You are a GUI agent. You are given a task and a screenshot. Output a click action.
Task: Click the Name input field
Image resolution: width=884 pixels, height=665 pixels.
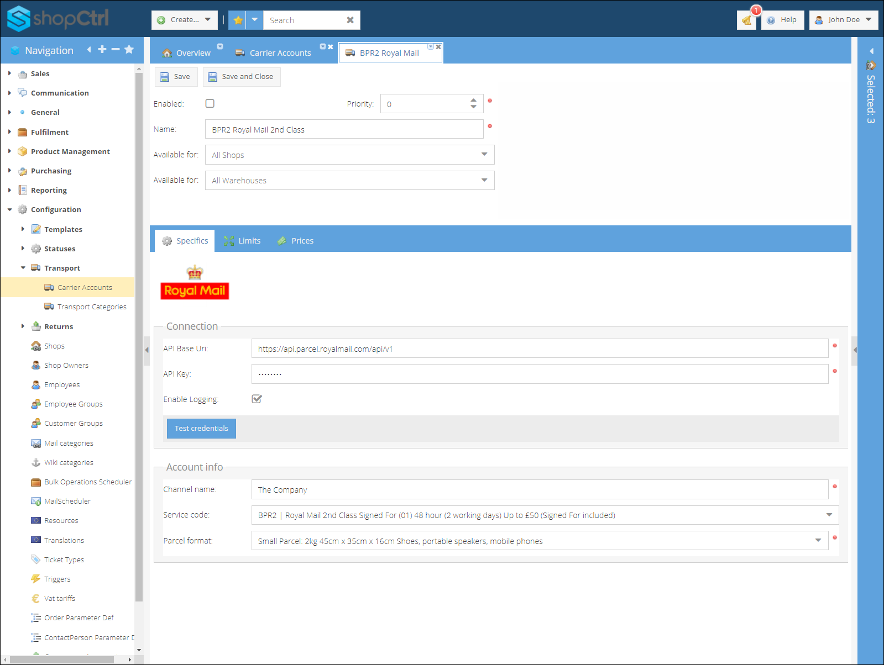pos(344,129)
